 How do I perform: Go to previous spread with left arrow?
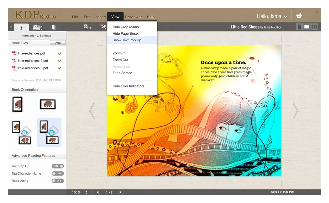[92, 111]
